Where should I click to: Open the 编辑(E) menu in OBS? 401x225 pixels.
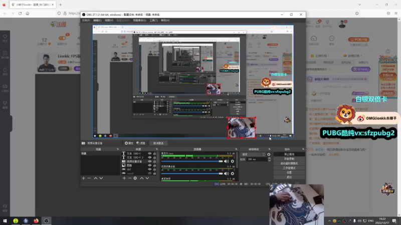coord(97,20)
